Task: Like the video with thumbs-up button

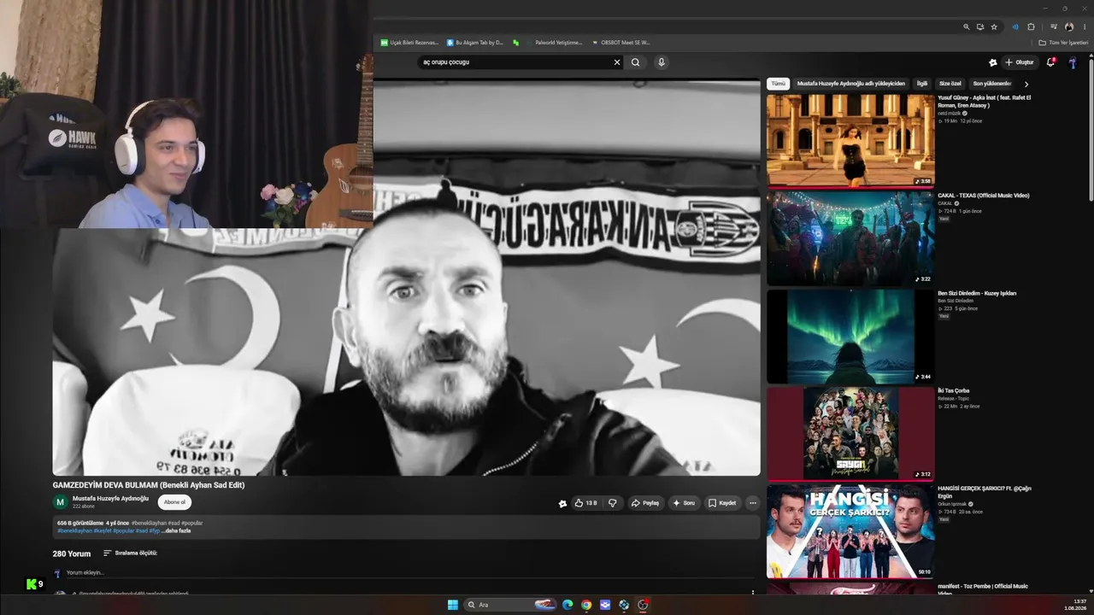Action: pos(585,503)
